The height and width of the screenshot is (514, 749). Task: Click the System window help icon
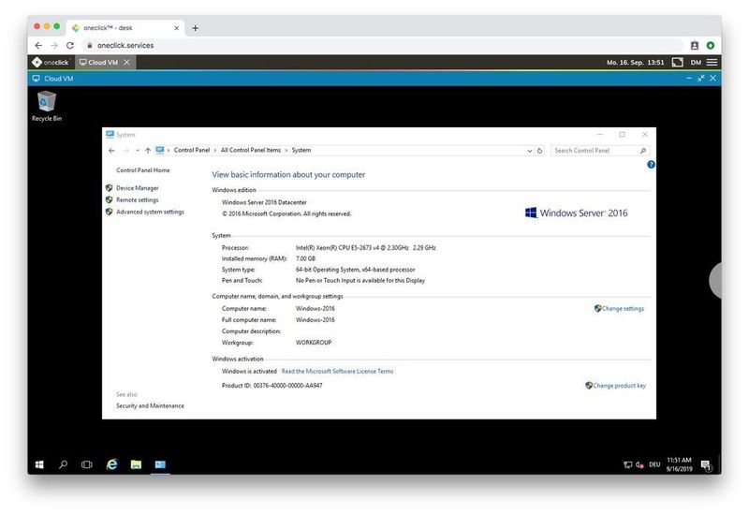[651, 165]
